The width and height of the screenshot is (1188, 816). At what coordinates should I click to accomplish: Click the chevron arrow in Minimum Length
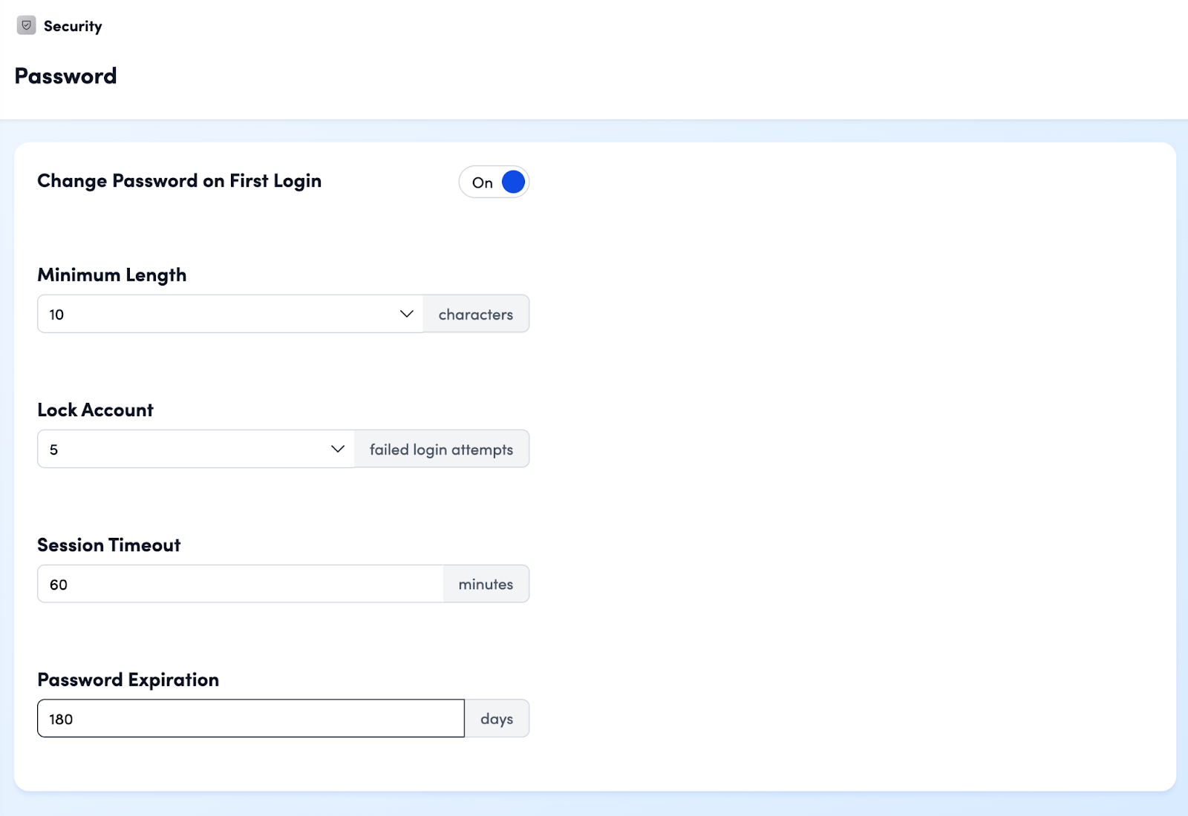tap(406, 314)
